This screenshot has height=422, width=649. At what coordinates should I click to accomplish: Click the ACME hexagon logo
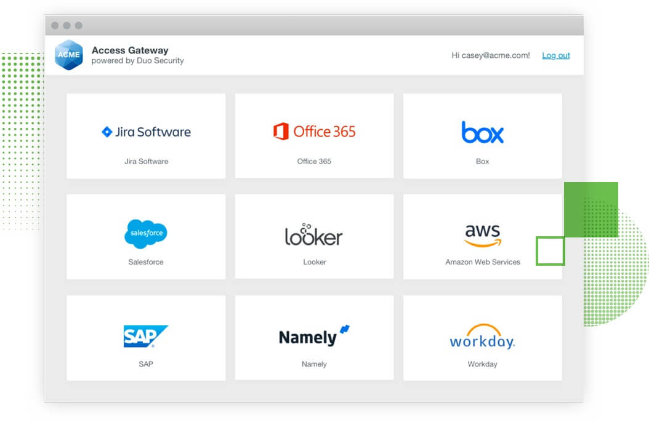[x=68, y=55]
